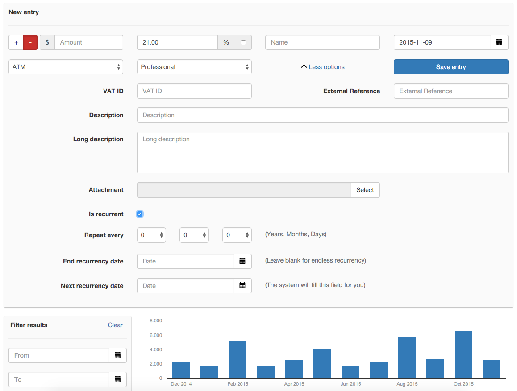The width and height of the screenshot is (517, 391).
Task: Click the Less options chevron icon
Action: (x=304, y=66)
